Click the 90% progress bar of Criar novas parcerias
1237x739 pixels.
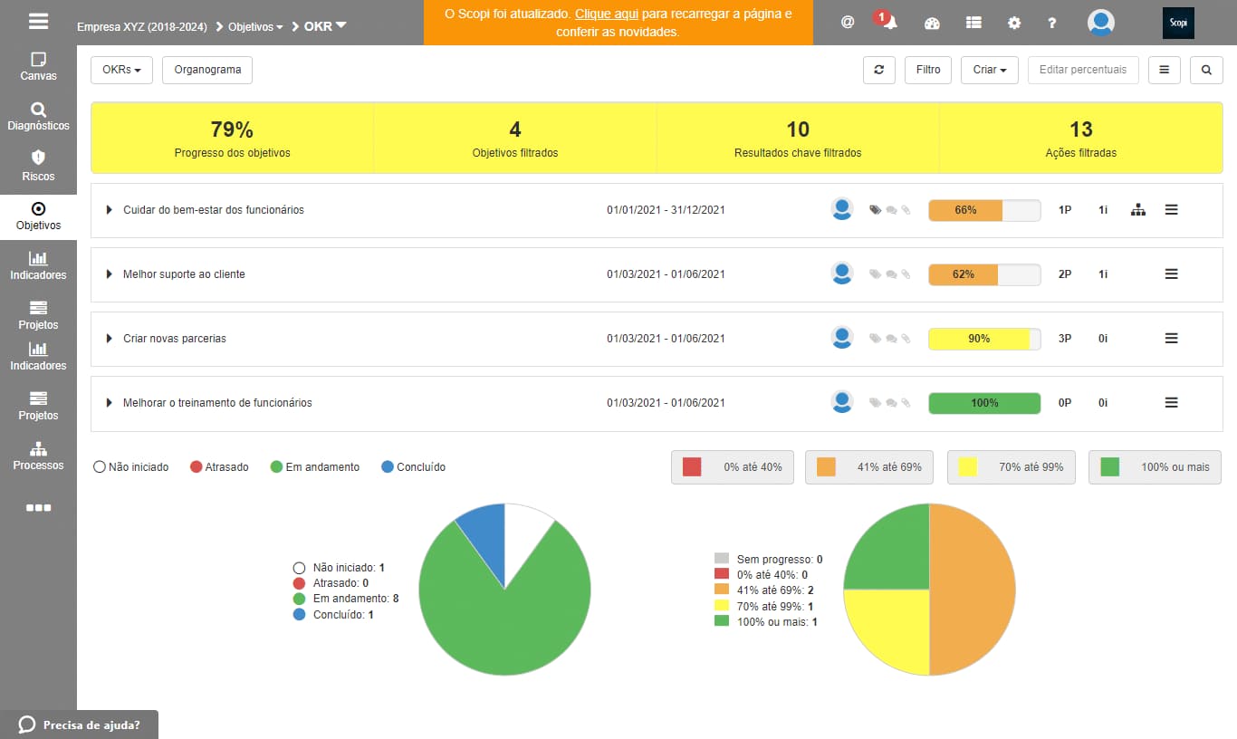pos(984,339)
